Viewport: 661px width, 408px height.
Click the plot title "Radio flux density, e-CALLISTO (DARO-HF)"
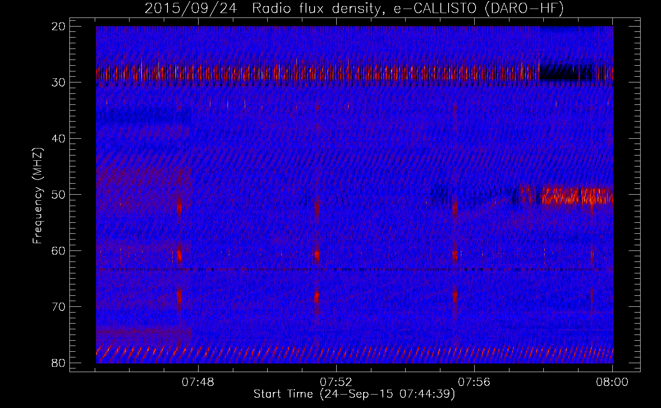408,9
